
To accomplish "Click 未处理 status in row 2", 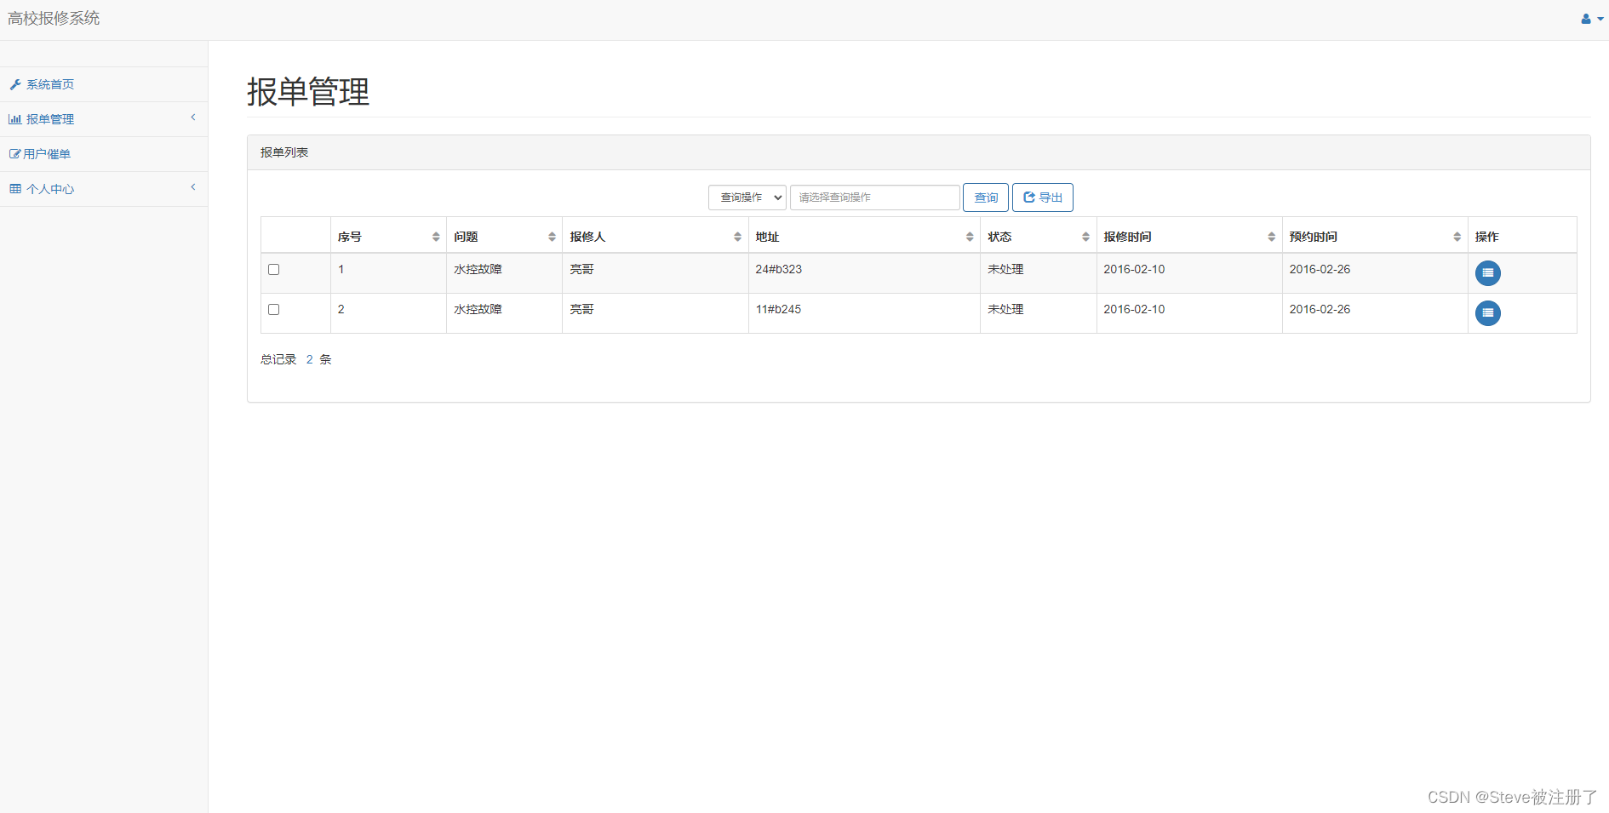I will point(1005,309).
